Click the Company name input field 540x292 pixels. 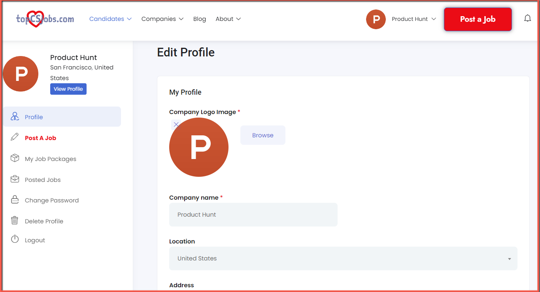coord(253,215)
